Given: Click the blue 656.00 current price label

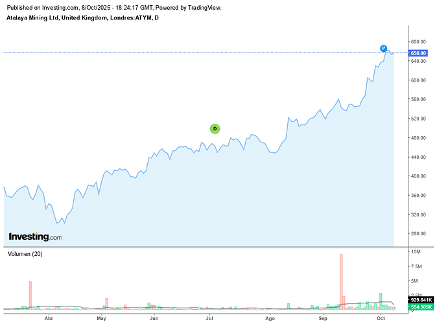Looking at the screenshot, I should coord(418,53).
